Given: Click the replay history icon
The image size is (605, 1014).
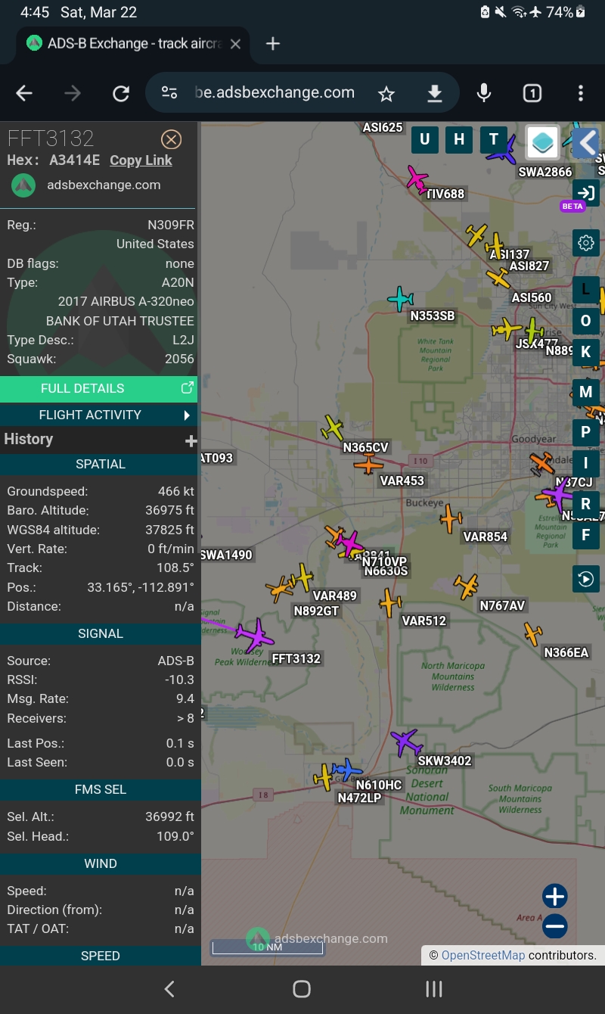Looking at the screenshot, I should (x=586, y=580).
